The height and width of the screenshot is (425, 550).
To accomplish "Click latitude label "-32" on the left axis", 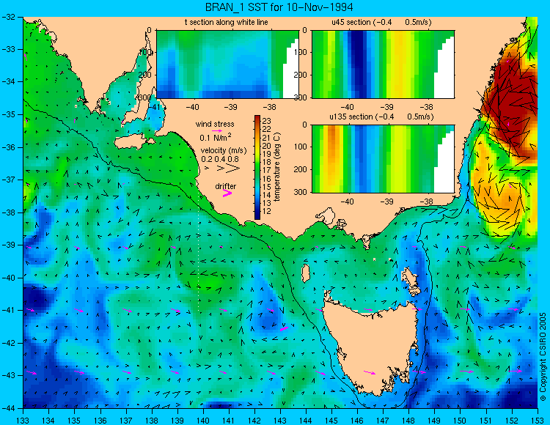I will pyautogui.click(x=8, y=17).
